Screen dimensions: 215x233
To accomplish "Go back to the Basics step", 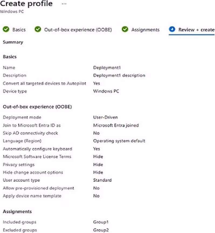I will click(x=19, y=30).
